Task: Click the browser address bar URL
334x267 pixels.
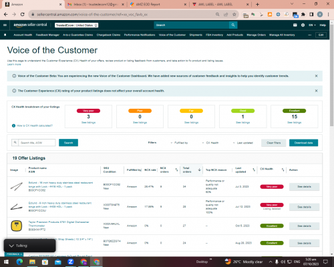Action: pos(92,15)
